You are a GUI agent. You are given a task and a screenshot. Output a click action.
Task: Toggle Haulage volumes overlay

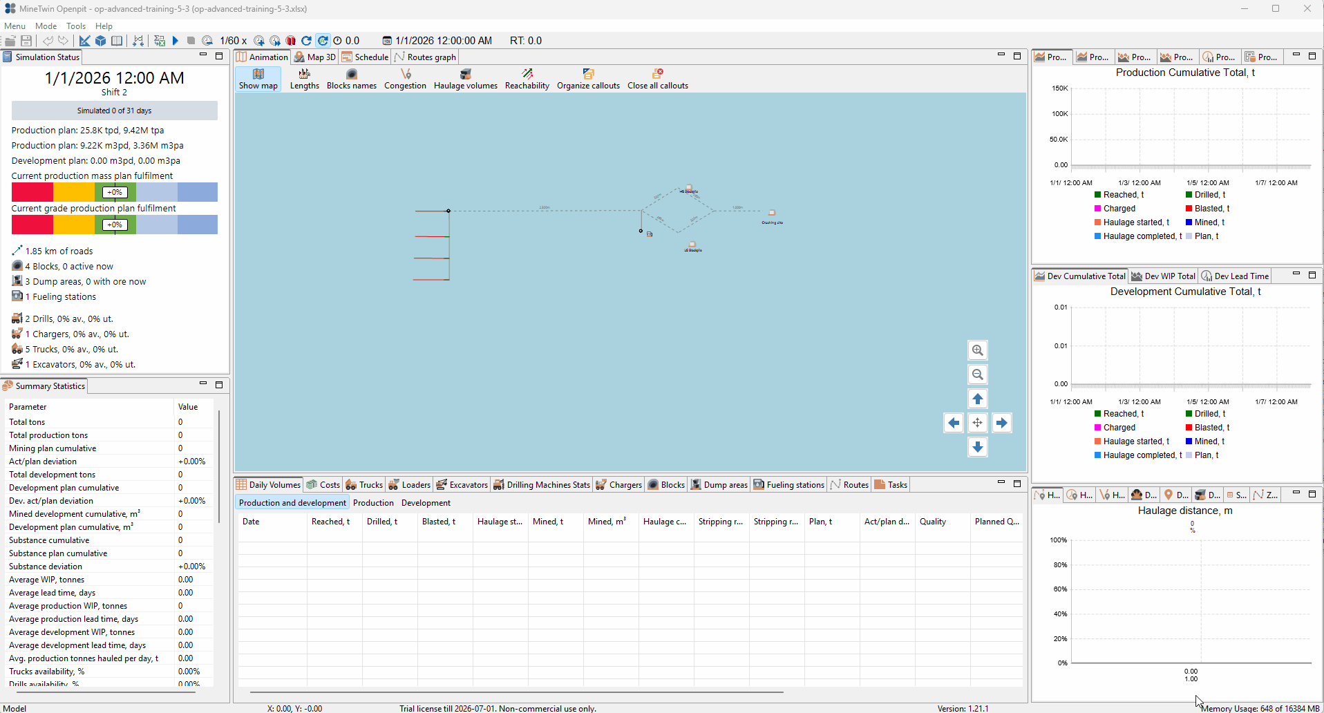click(466, 79)
